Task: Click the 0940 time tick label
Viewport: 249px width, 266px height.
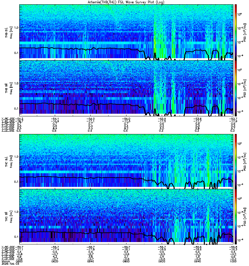Action: point(198,261)
